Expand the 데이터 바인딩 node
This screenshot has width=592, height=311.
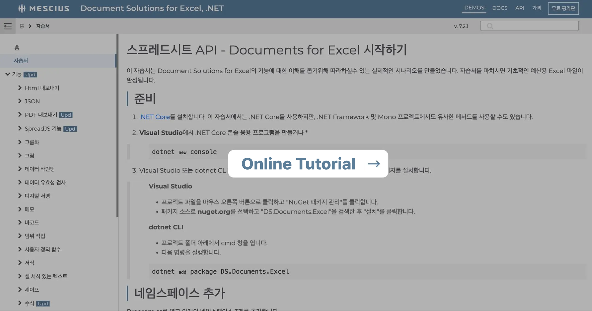pos(20,169)
